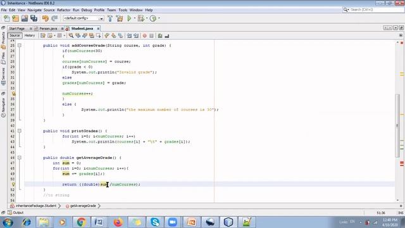The image size is (405, 228).
Task: Click the Uncomment icon in editor toolbar
Action: coord(167,35)
